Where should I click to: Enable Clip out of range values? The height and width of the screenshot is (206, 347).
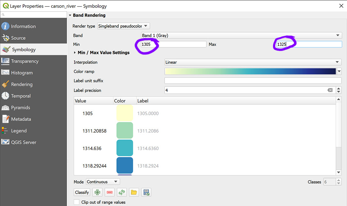pyautogui.click(x=77, y=202)
